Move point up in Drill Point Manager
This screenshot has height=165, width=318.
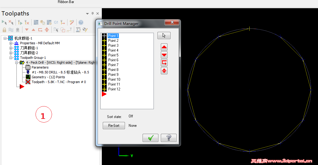point(164,47)
